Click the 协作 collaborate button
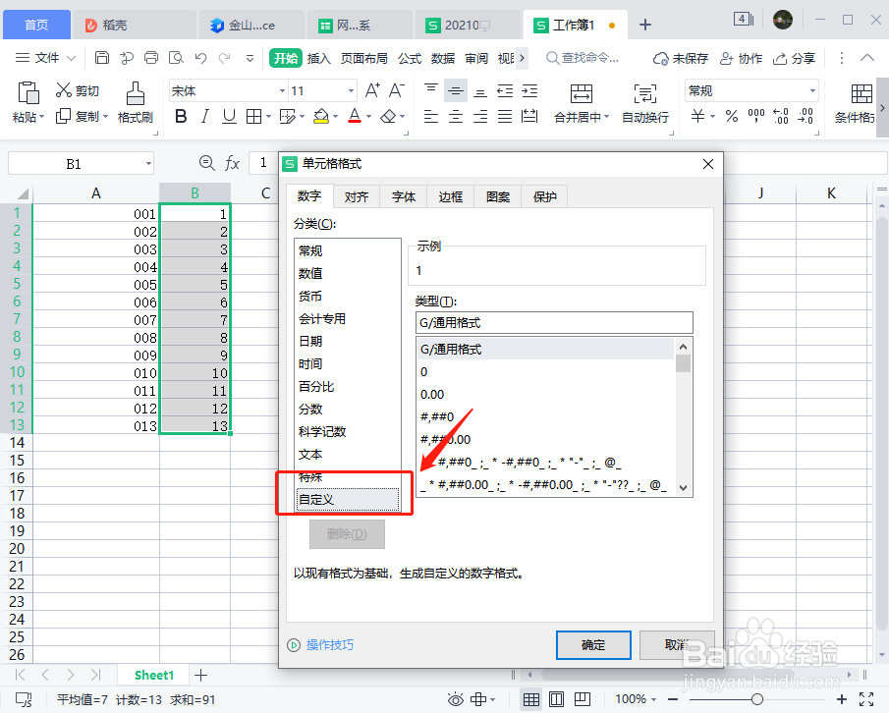 point(741,58)
